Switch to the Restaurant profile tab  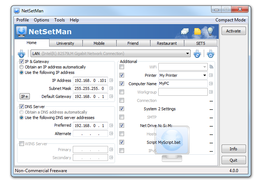[x=167, y=43]
